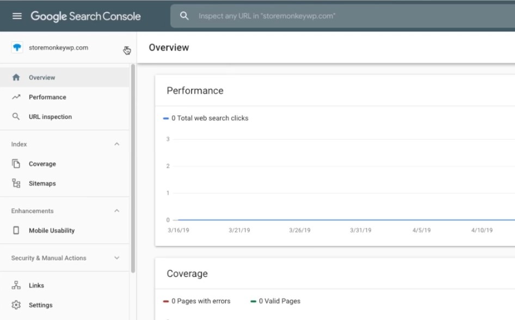This screenshot has width=515, height=320.
Task: Click the 0 Valid Pages label
Action: pos(279,301)
